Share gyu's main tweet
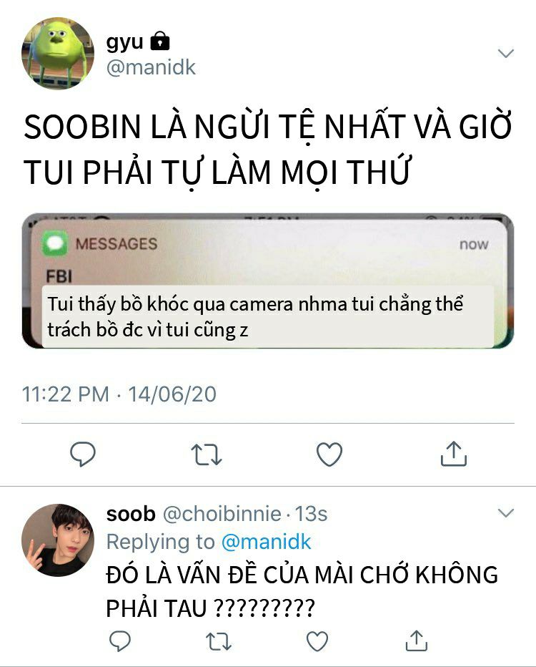Screen dimensions: 536x667 click(x=454, y=454)
